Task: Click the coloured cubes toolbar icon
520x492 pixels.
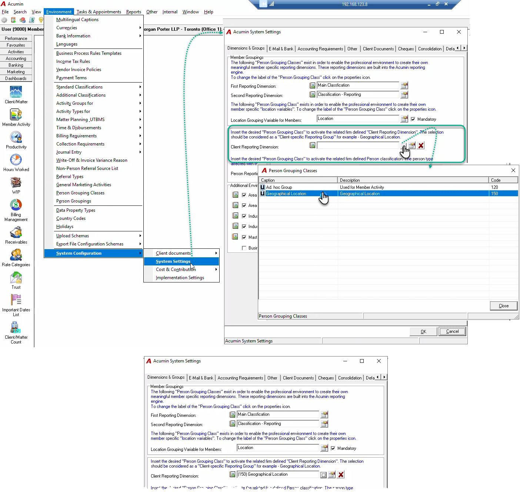Action: [x=23, y=20]
